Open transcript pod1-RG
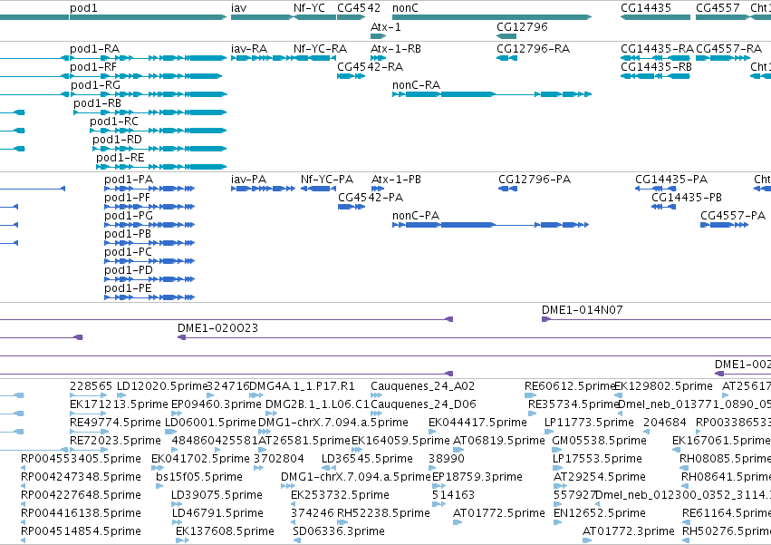 95,85
